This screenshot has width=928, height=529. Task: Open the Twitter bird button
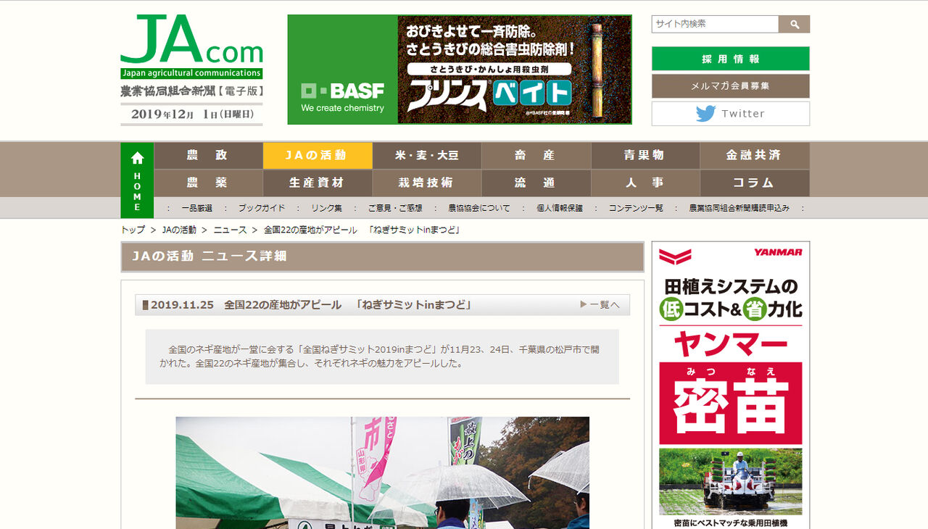730,114
